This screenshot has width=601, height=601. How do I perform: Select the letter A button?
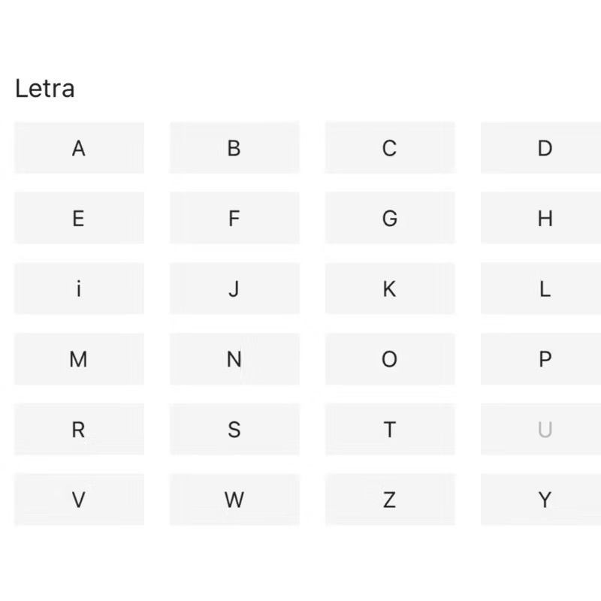79,148
